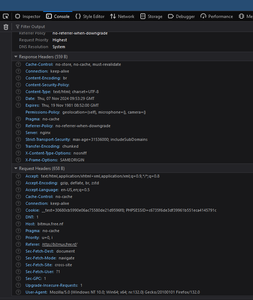
Task: Open help icon for Sec-Fetch-Mode header
Action: 18,258
